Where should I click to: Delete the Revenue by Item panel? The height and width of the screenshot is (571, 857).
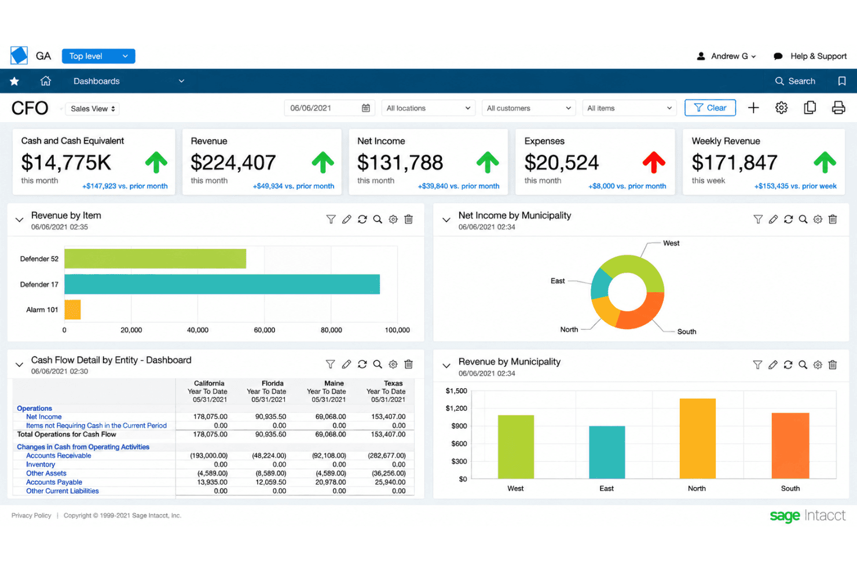tap(408, 219)
